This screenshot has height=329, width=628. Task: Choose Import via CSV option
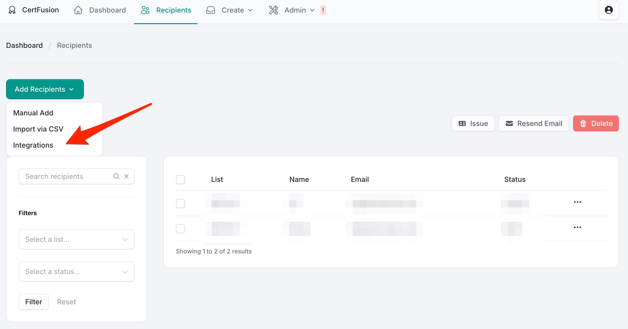(x=38, y=129)
